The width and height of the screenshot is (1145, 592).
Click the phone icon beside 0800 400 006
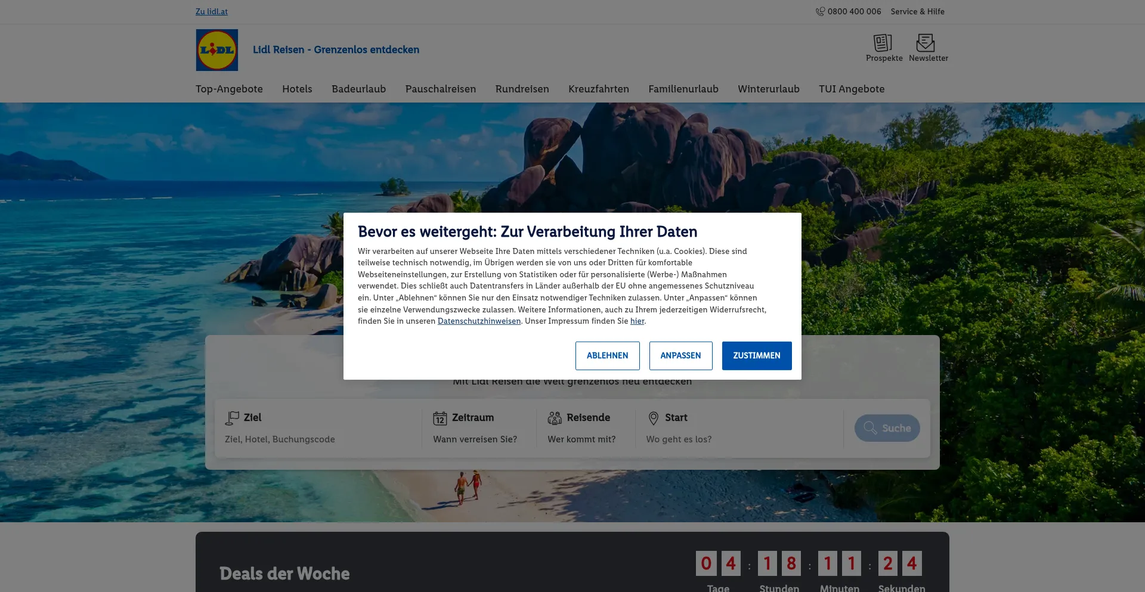tap(820, 11)
